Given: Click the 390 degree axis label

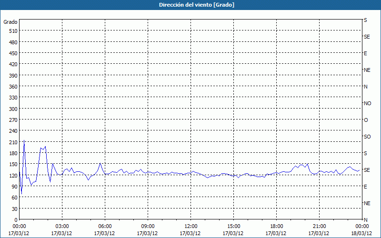Looking at the screenshot, I should 13,76.
